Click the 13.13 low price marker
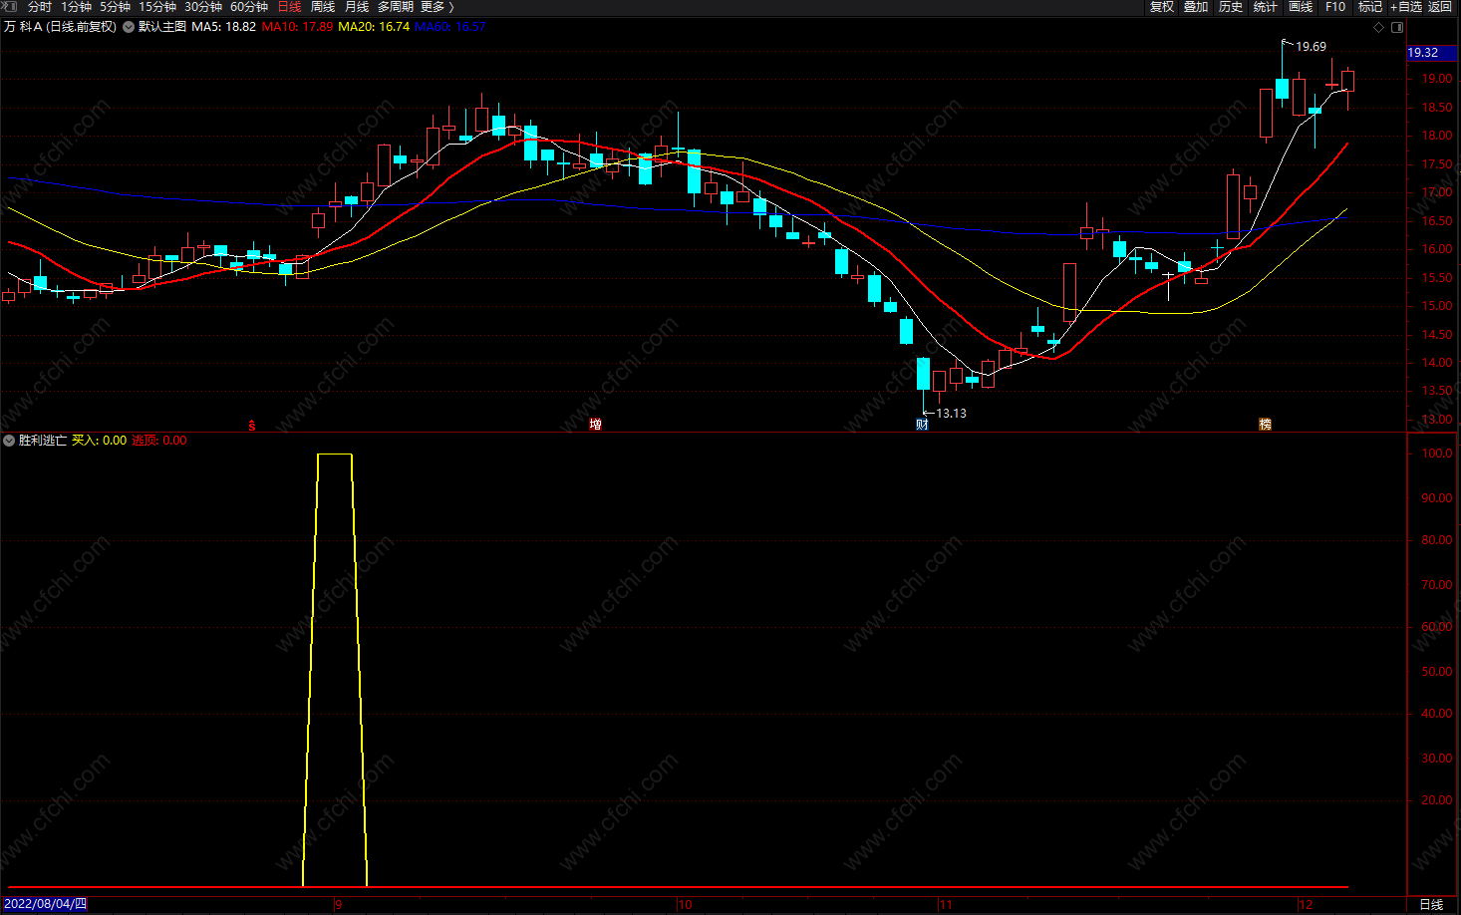This screenshot has width=1461, height=915. pyautogui.click(x=951, y=413)
